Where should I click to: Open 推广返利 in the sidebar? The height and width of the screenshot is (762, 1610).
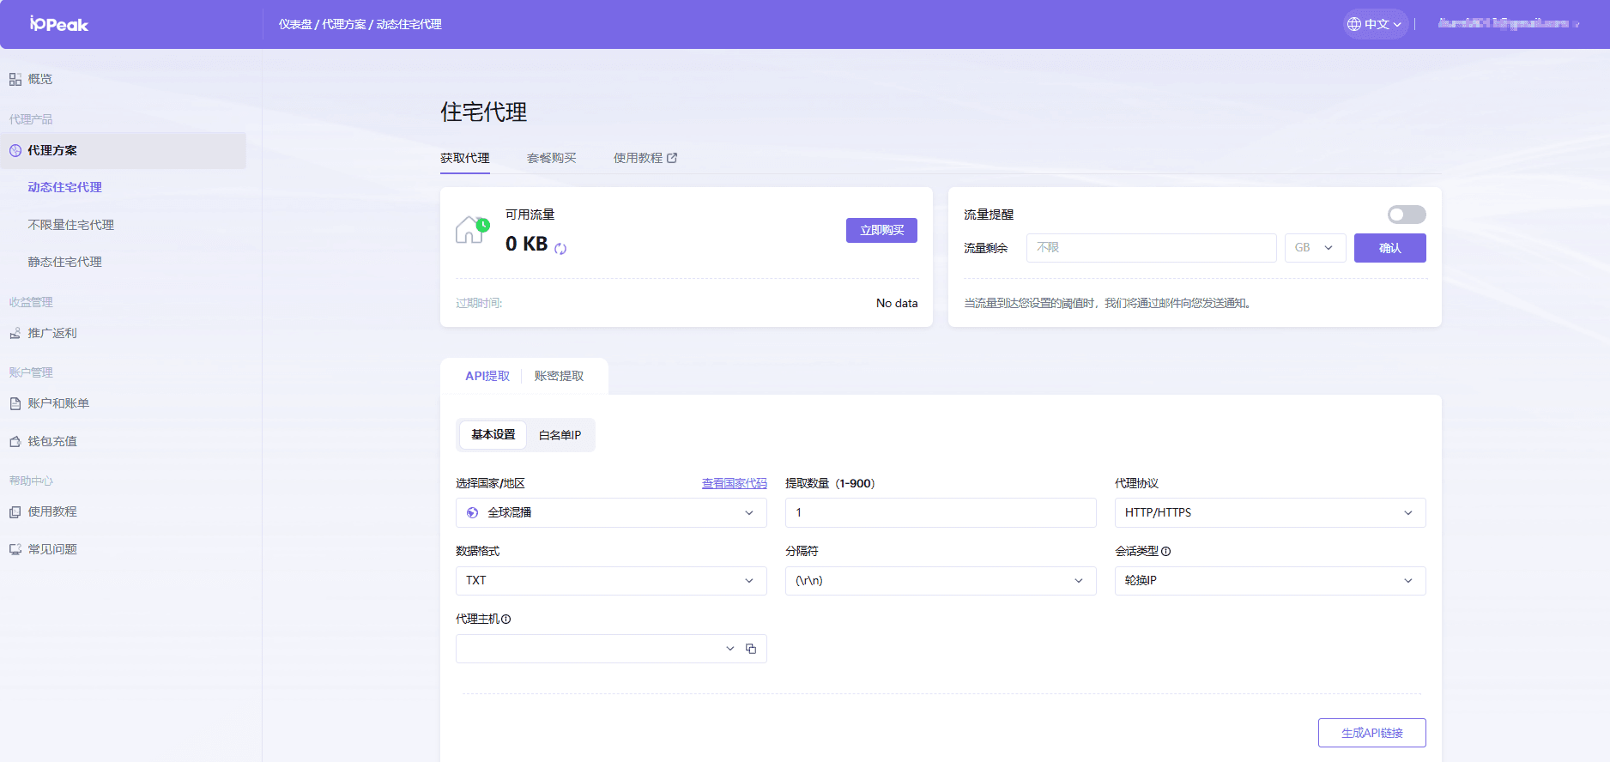point(51,333)
